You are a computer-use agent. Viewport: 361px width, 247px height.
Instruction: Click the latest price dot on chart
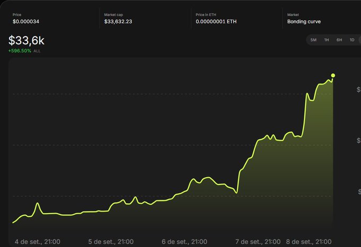333,76
